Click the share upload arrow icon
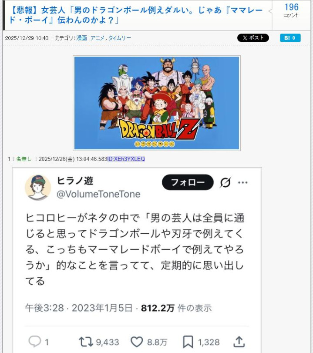 239,342
